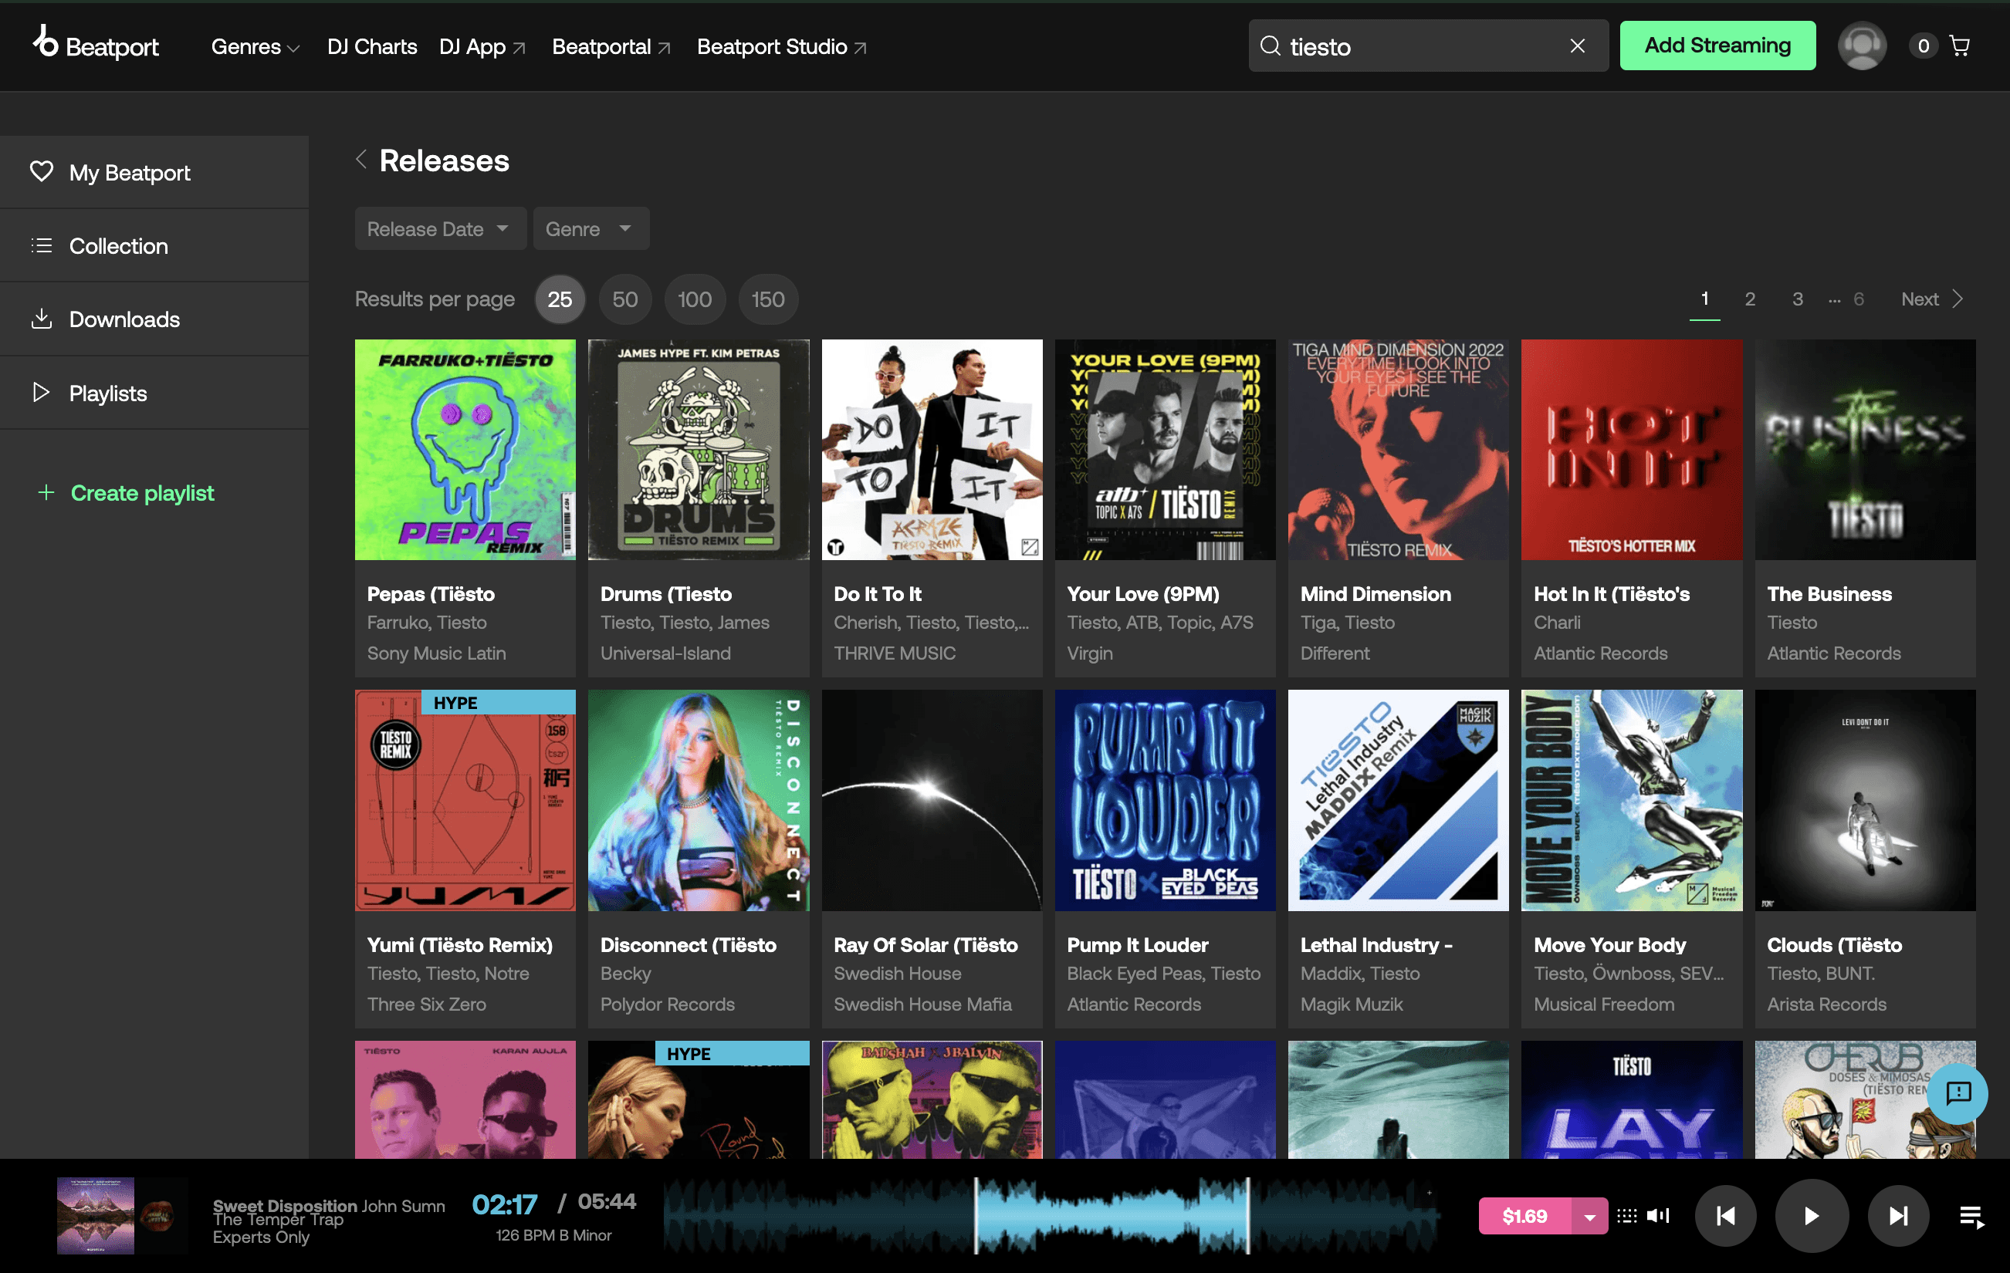This screenshot has height=1273, width=2010.
Task: Play the current track
Action: coord(1812,1216)
